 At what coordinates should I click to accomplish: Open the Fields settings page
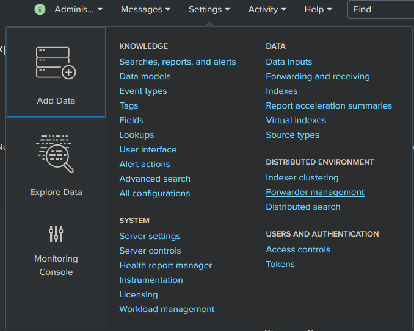pos(131,120)
